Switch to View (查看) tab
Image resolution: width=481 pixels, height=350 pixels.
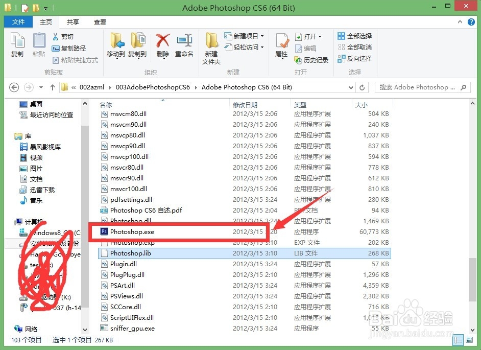tap(100, 22)
